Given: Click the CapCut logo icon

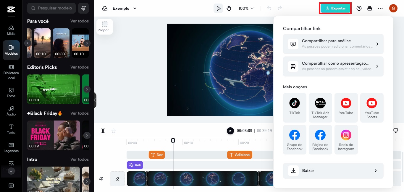Looking at the screenshot, I should pyautogui.click(x=11, y=9).
